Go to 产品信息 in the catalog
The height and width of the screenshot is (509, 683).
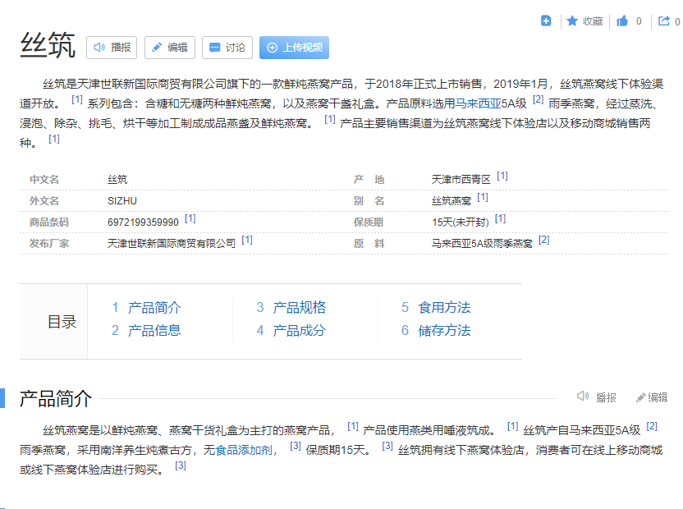154,330
